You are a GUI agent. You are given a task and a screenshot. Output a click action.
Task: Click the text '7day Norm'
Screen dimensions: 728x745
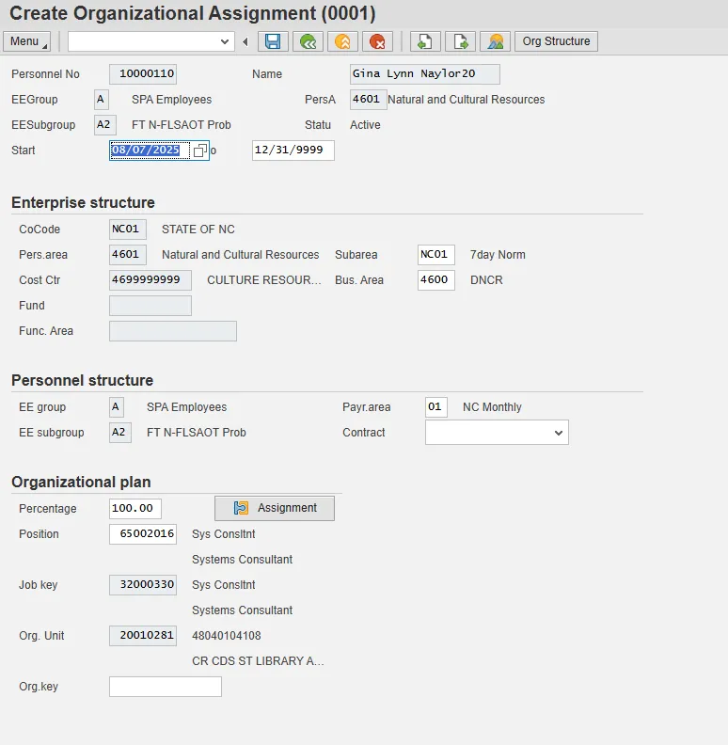(498, 255)
